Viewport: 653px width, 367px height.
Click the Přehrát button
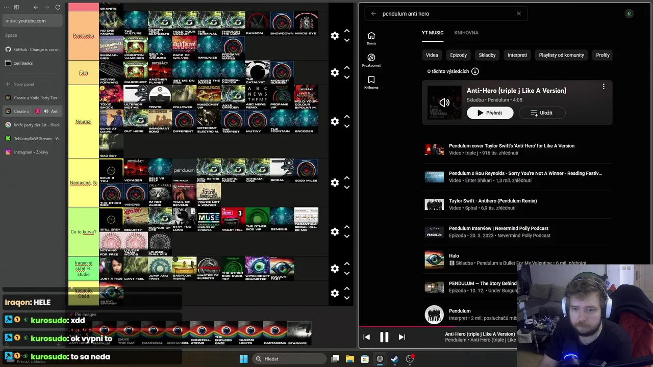[490, 113]
